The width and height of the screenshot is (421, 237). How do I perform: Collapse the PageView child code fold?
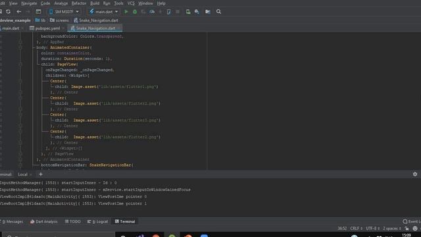tap(20, 65)
